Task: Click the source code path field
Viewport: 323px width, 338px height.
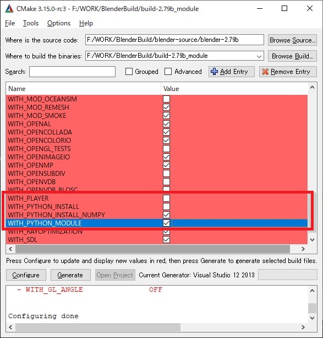Action: point(174,40)
